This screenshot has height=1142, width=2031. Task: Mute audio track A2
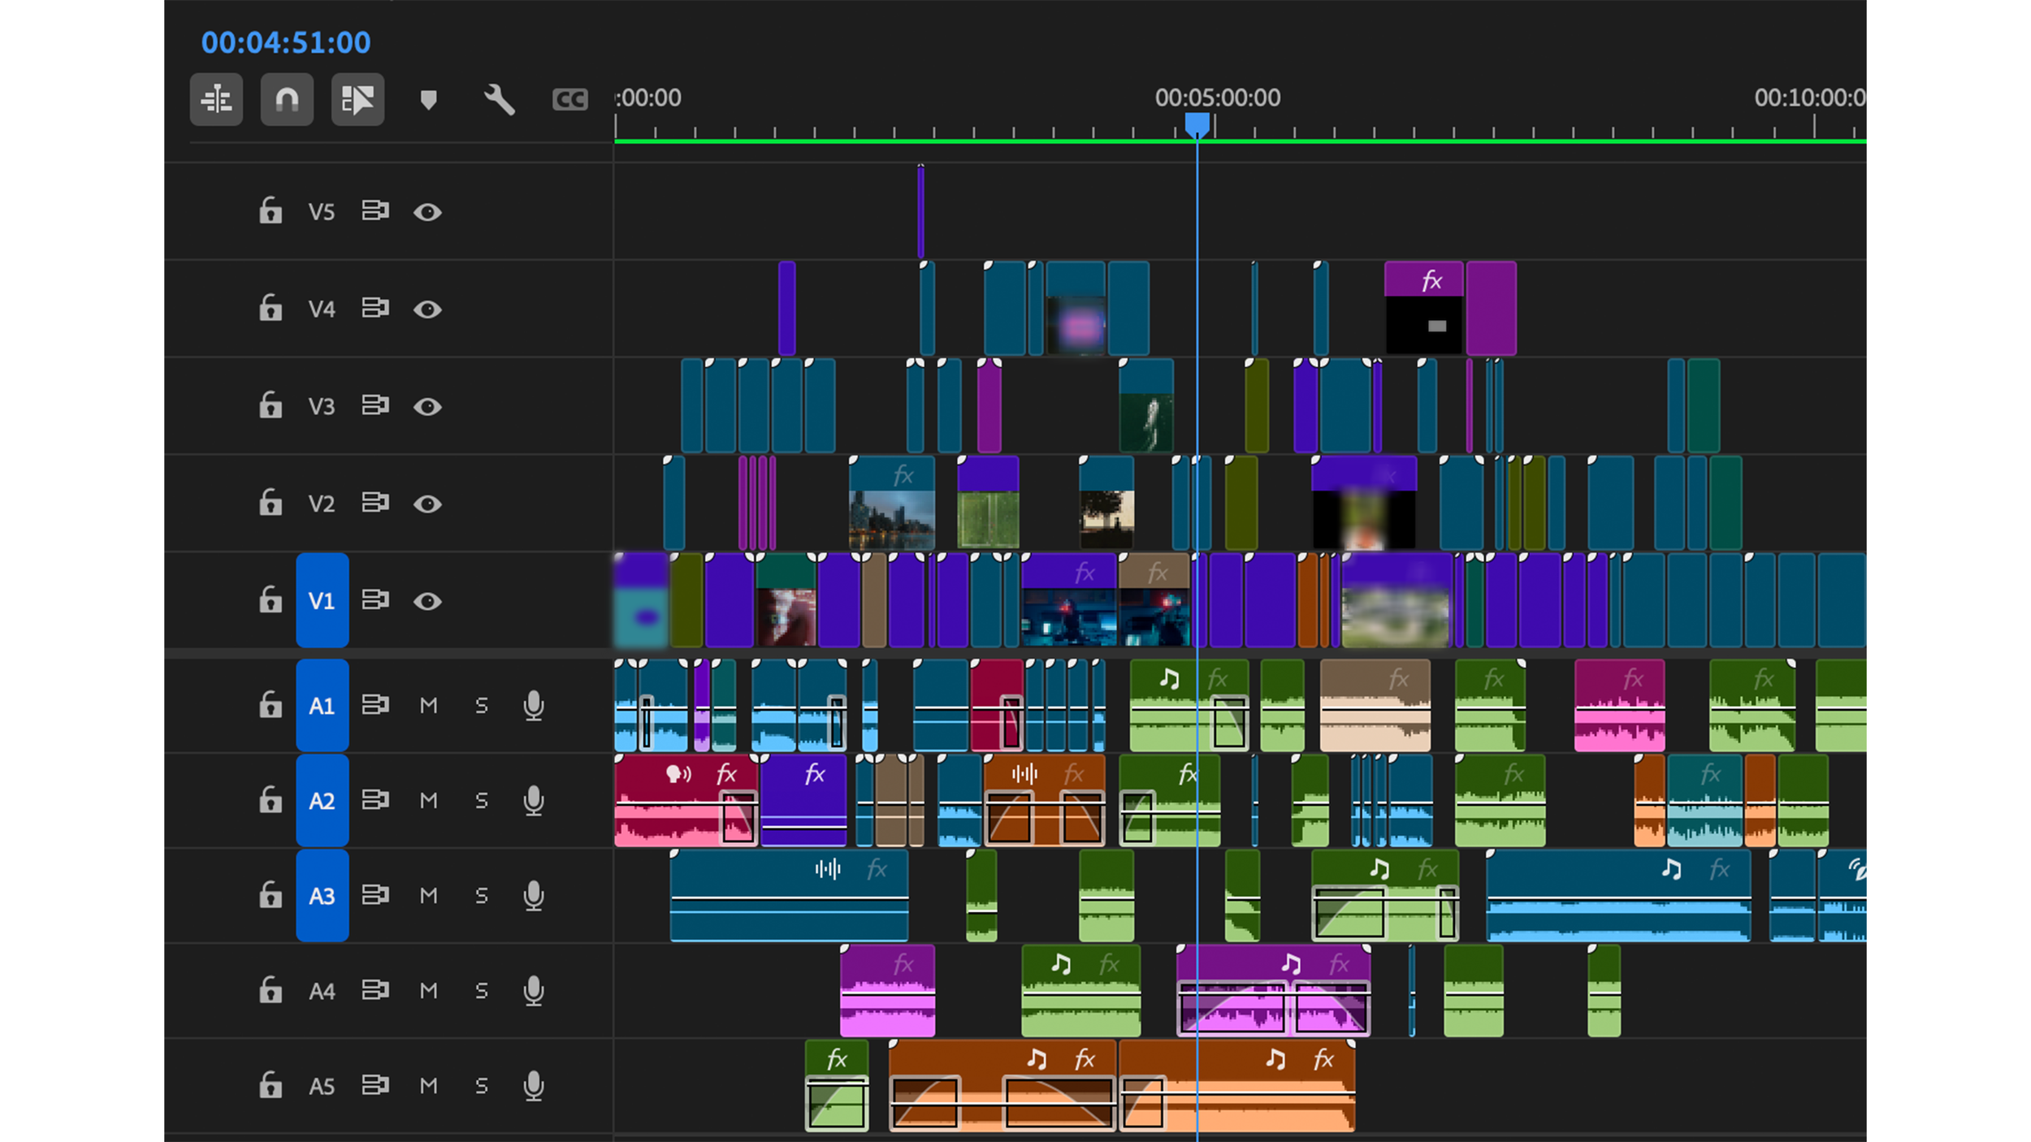(428, 801)
